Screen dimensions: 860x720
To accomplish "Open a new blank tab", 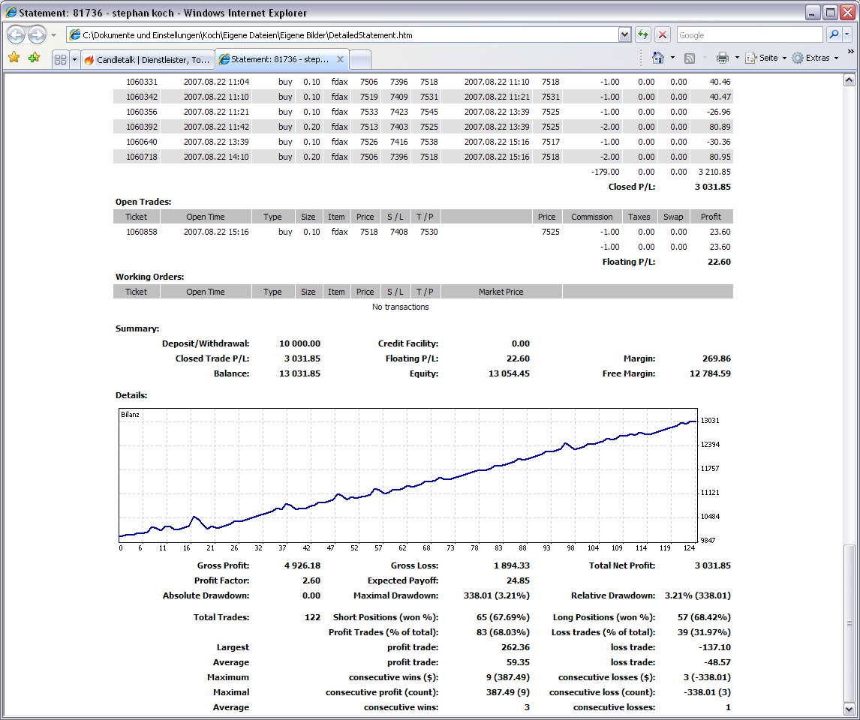I will pyautogui.click(x=359, y=59).
